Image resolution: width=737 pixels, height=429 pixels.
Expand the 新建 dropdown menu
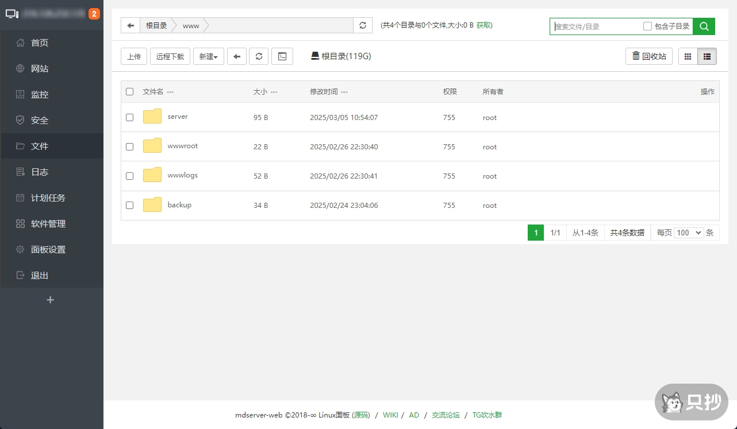[x=208, y=56]
